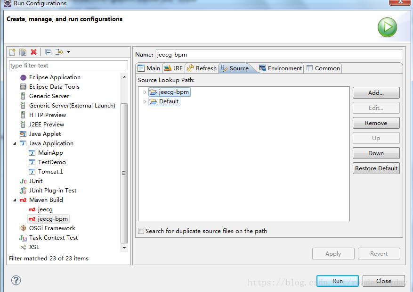This screenshot has height=292, width=413.
Task: Select the OSGi Framework label
Action: pyautogui.click(x=52, y=228)
